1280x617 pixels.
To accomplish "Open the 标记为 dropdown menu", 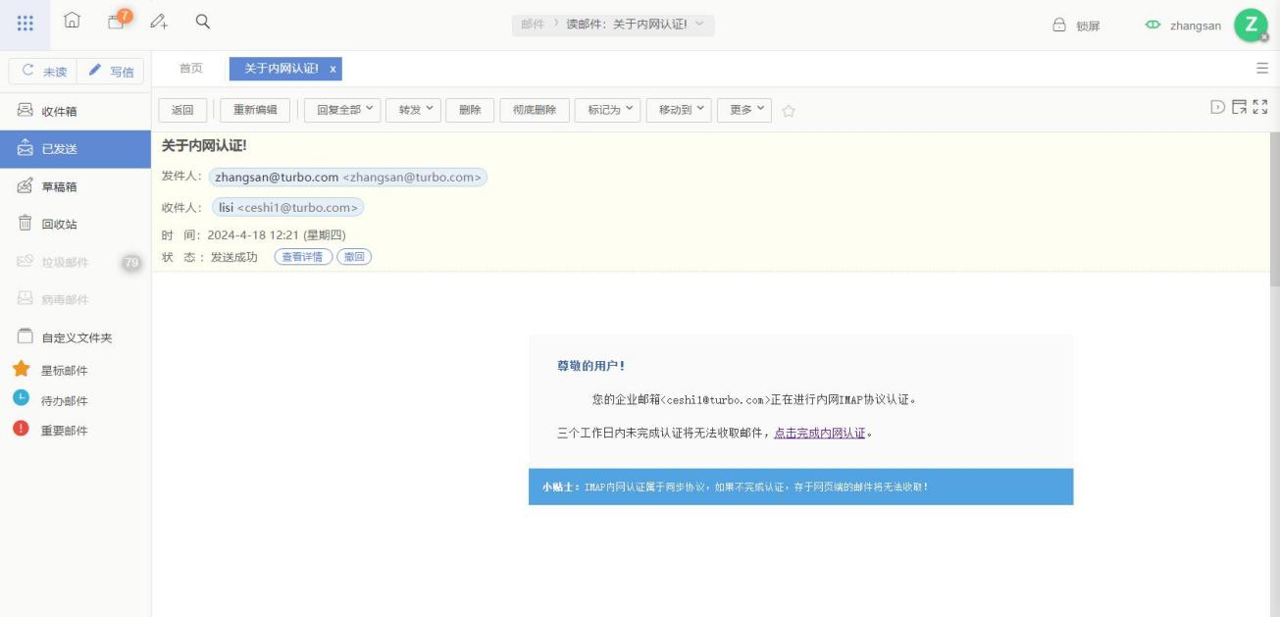I will click(606, 110).
